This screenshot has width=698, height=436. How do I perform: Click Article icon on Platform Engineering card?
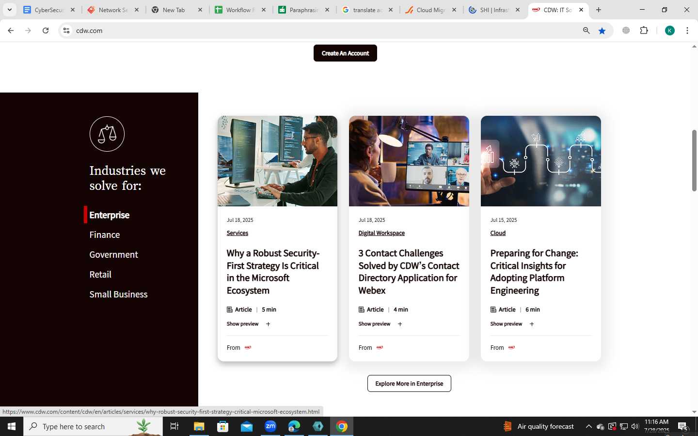coord(493,310)
